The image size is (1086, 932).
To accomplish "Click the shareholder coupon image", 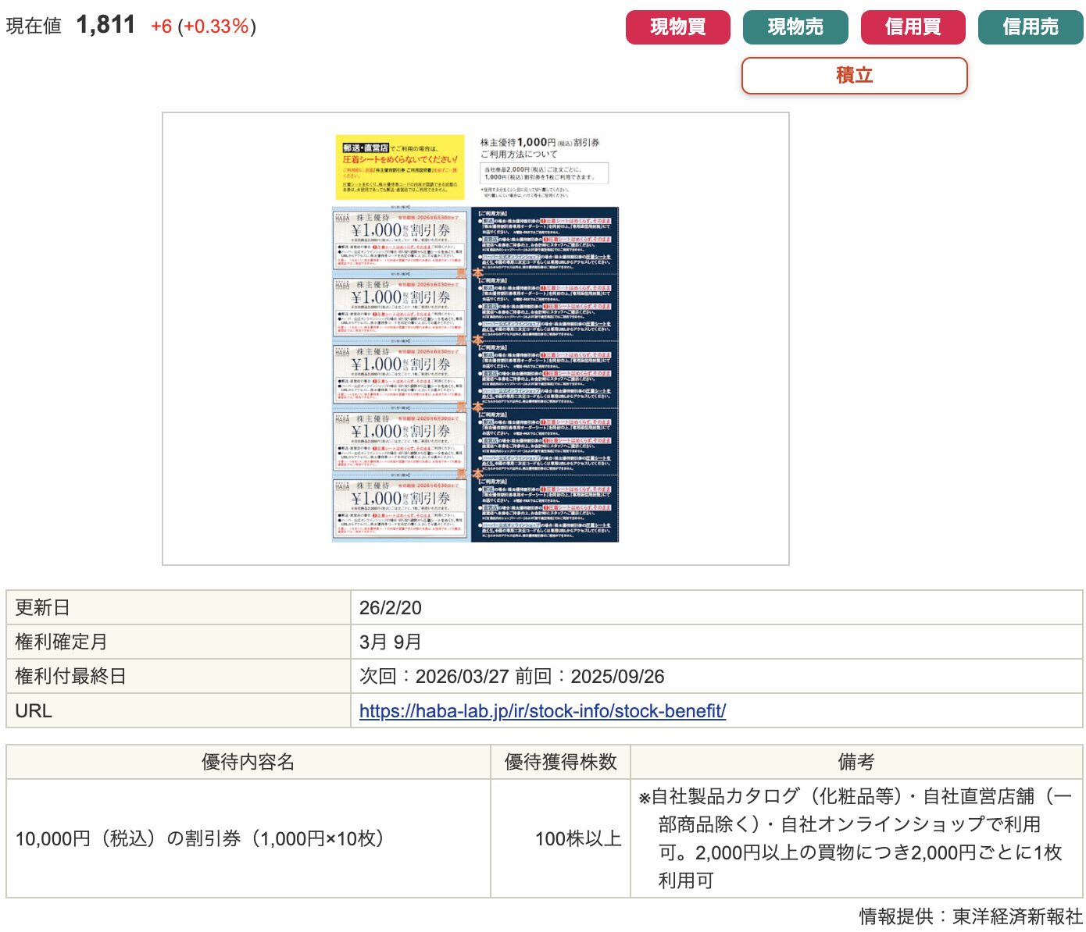I will click(475, 339).
